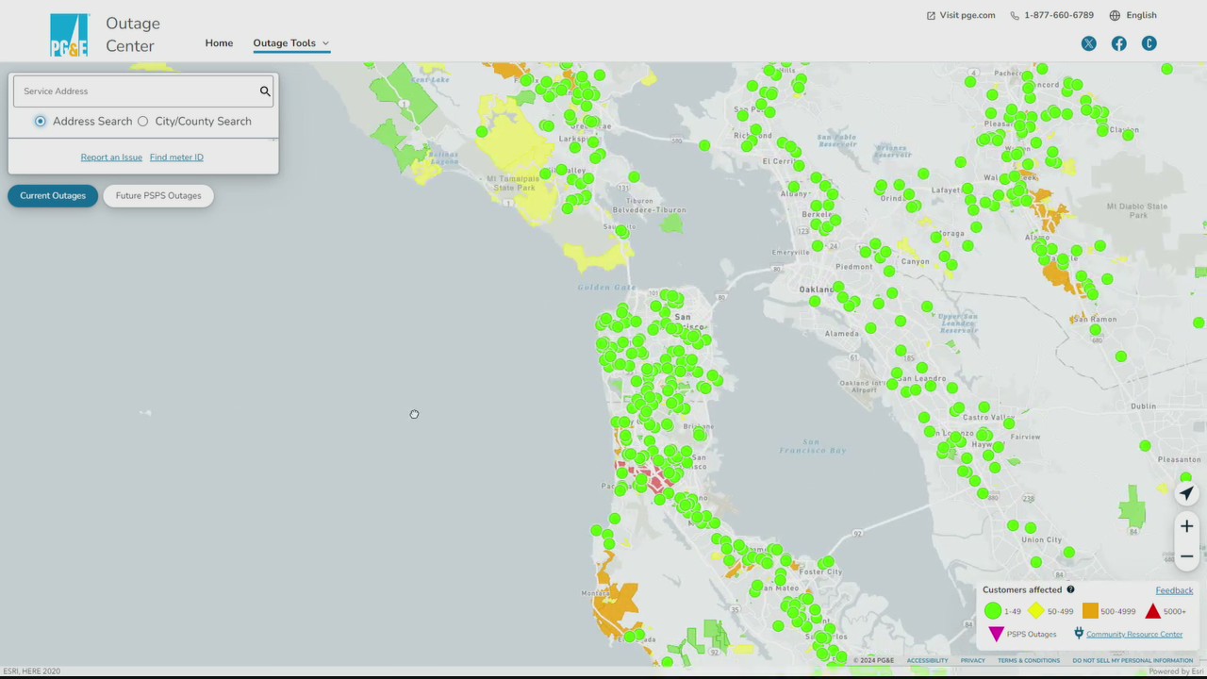The height and width of the screenshot is (679, 1207).
Task: Open Customers affected help question mark
Action: [x=1070, y=589]
